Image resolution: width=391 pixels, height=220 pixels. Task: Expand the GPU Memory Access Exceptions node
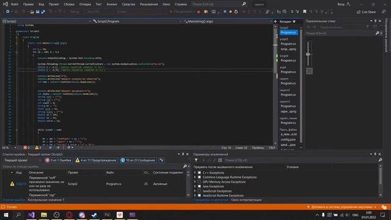point(195,182)
